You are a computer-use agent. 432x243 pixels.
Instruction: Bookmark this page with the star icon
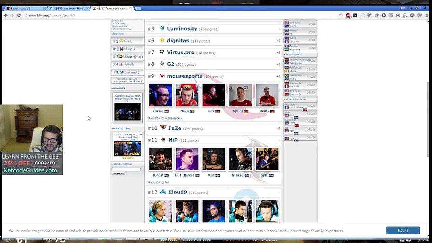[x=341, y=15]
